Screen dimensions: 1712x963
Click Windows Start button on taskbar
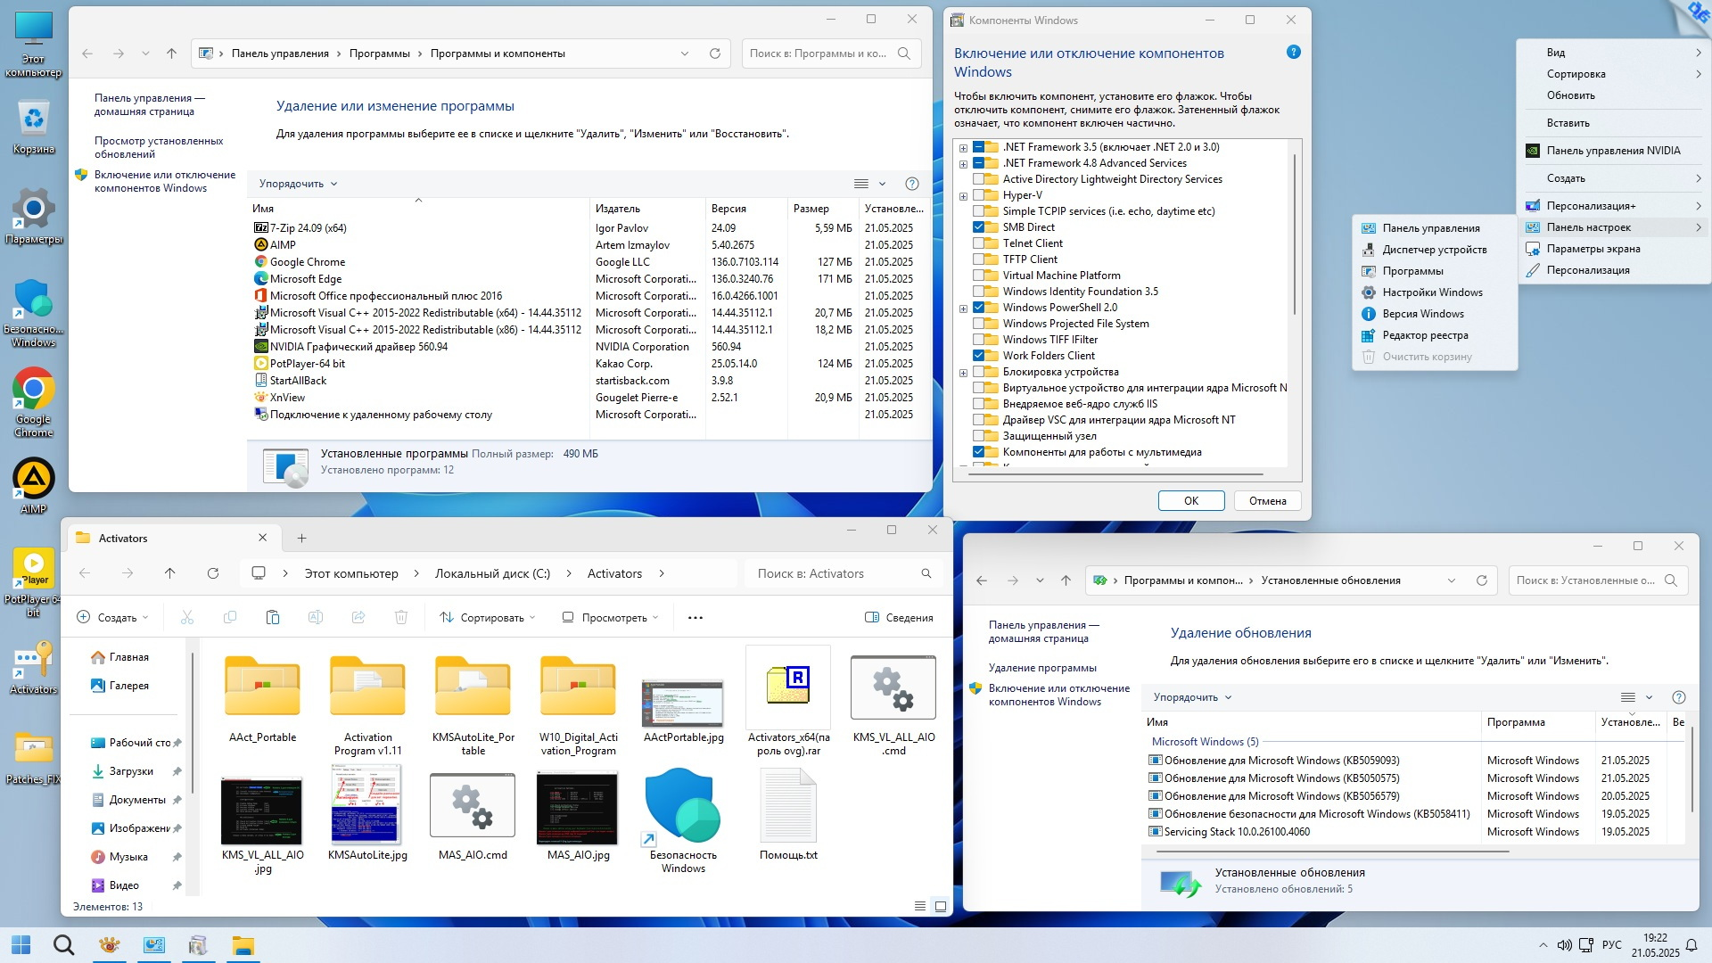tap(21, 945)
